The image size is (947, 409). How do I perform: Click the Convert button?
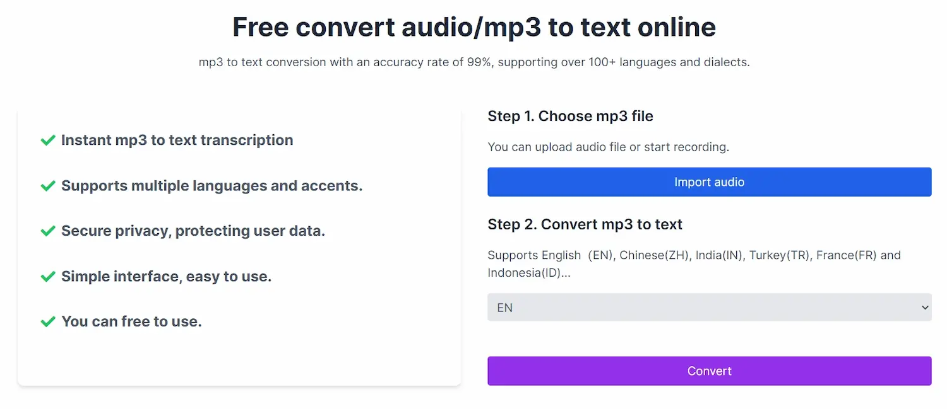point(709,371)
